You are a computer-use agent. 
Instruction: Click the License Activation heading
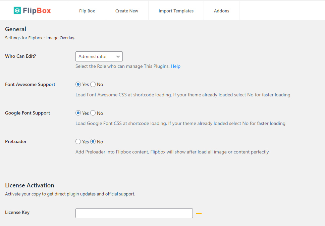(x=30, y=185)
